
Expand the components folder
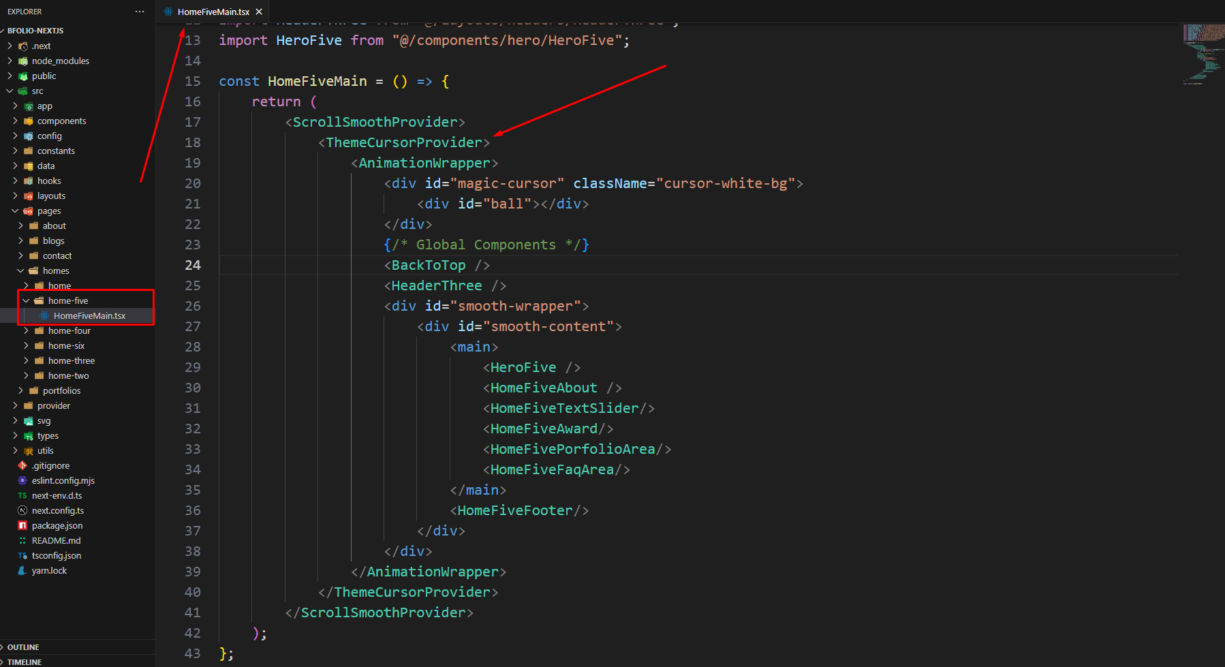click(x=61, y=121)
